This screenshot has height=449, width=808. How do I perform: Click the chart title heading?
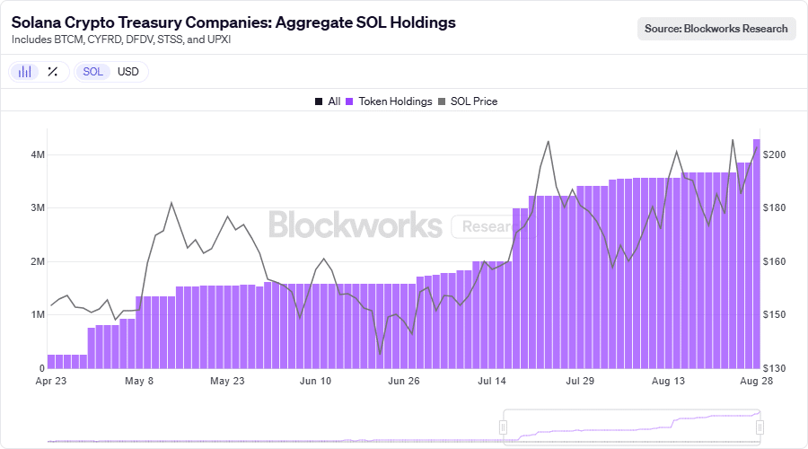point(233,22)
